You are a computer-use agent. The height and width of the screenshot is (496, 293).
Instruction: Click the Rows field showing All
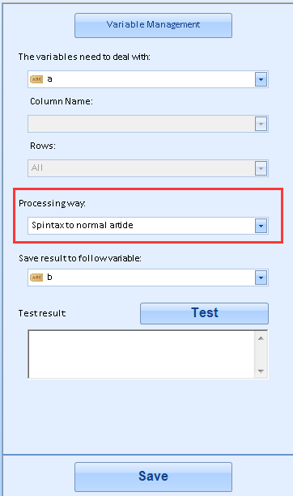pos(148,168)
